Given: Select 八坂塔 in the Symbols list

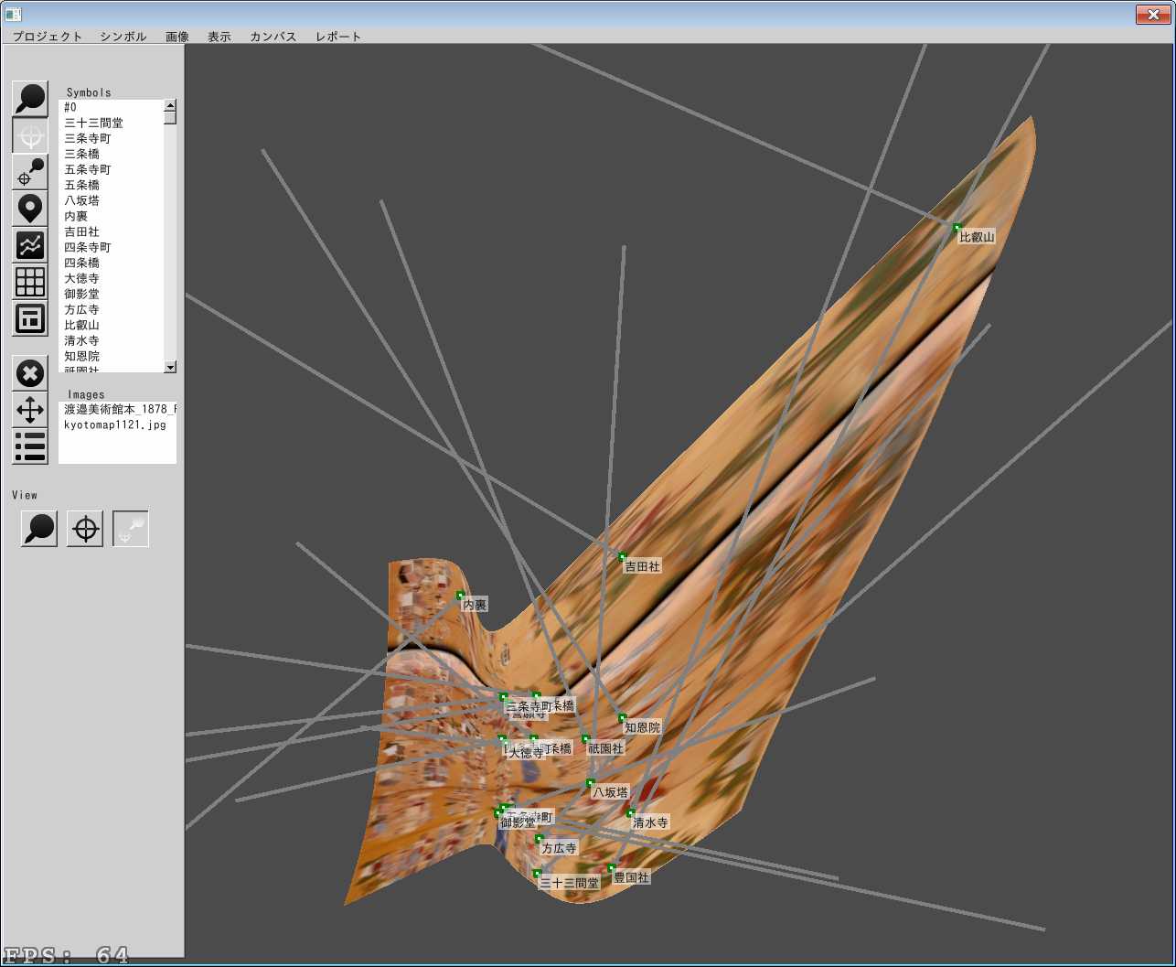Looking at the screenshot, I should pos(111,200).
